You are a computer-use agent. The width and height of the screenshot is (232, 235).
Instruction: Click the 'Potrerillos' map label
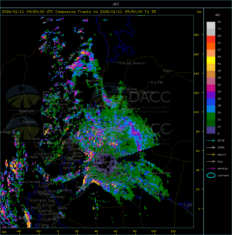coord(47,154)
